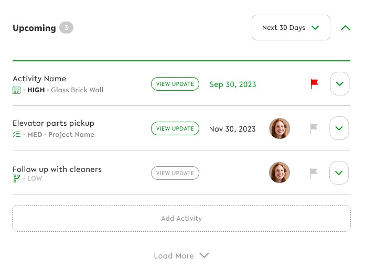Expand the Elevator parts pickup row

339,128
